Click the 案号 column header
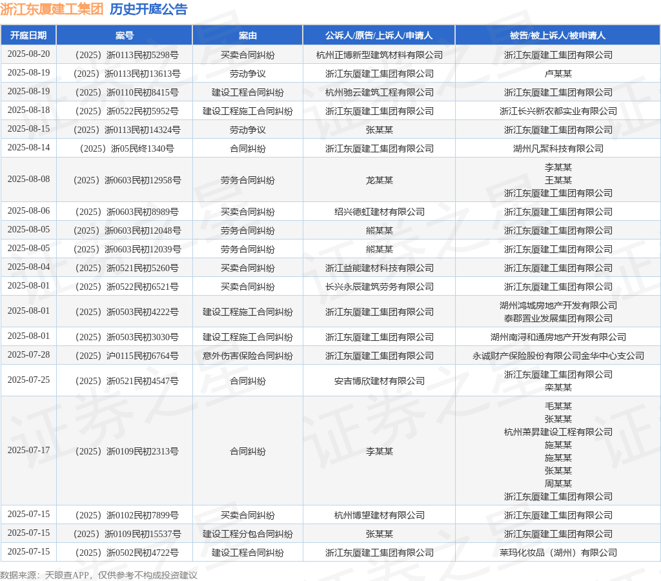This screenshot has height=581, width=661. pyautogui.click(x=125, y=36)
